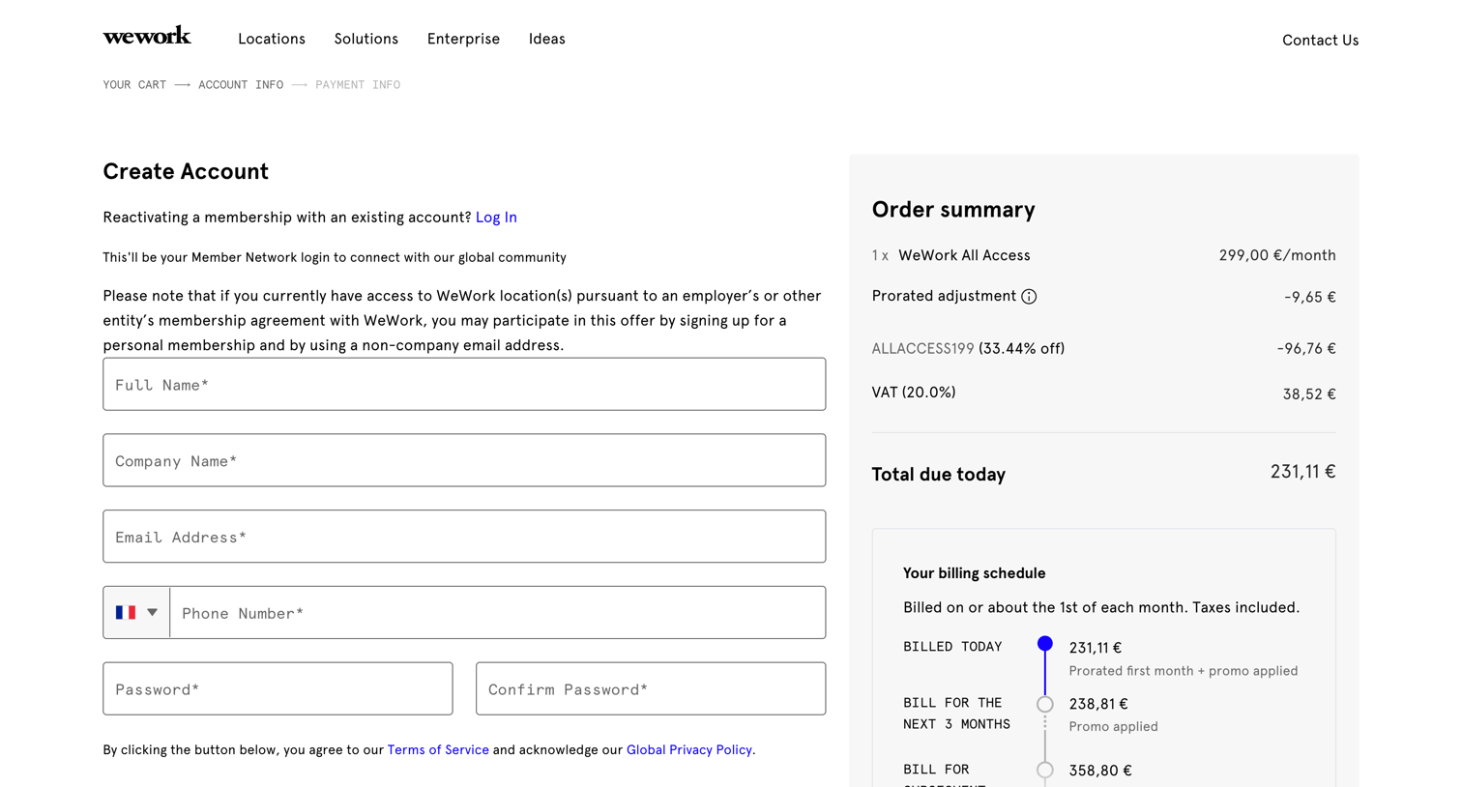
Task: Click the VAT (20.0%) label
Action: click(x=914, y=393)
